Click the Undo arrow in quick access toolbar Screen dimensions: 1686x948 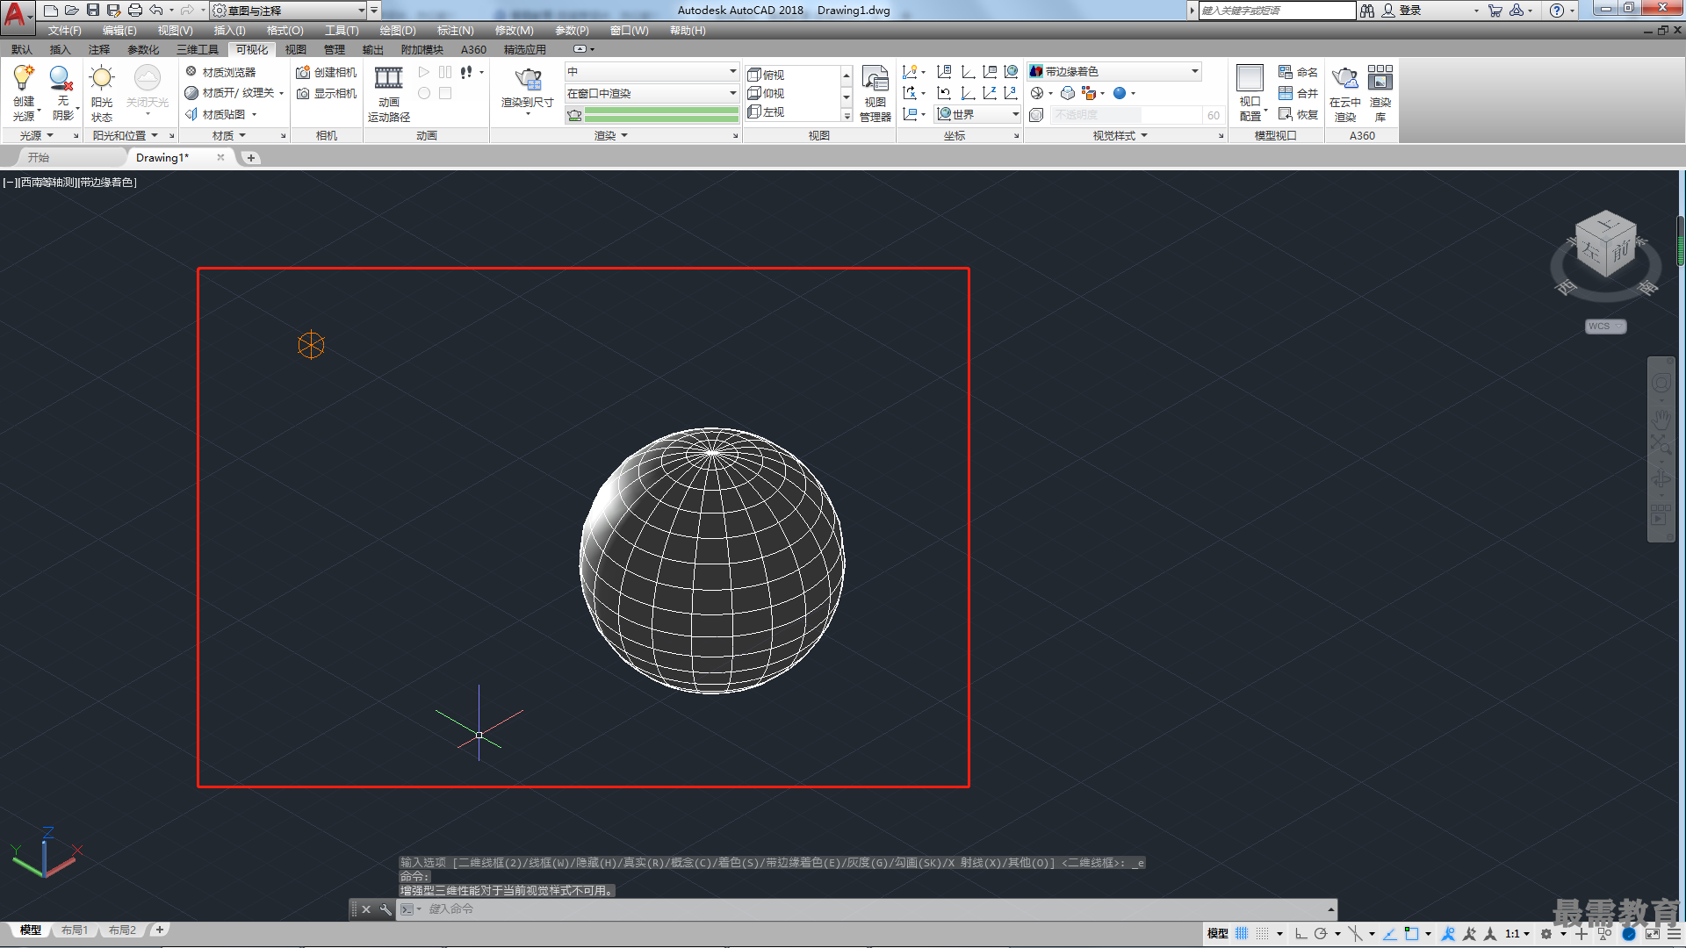pyautogui.click(x=156, y=11)
